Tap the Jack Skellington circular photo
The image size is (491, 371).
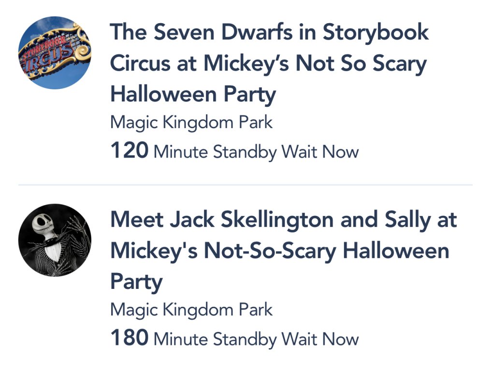point(55,240)
